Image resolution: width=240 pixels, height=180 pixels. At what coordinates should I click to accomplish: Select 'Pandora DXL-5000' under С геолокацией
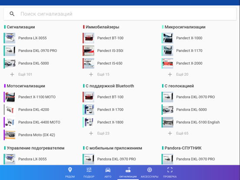(x=191, y=110)
